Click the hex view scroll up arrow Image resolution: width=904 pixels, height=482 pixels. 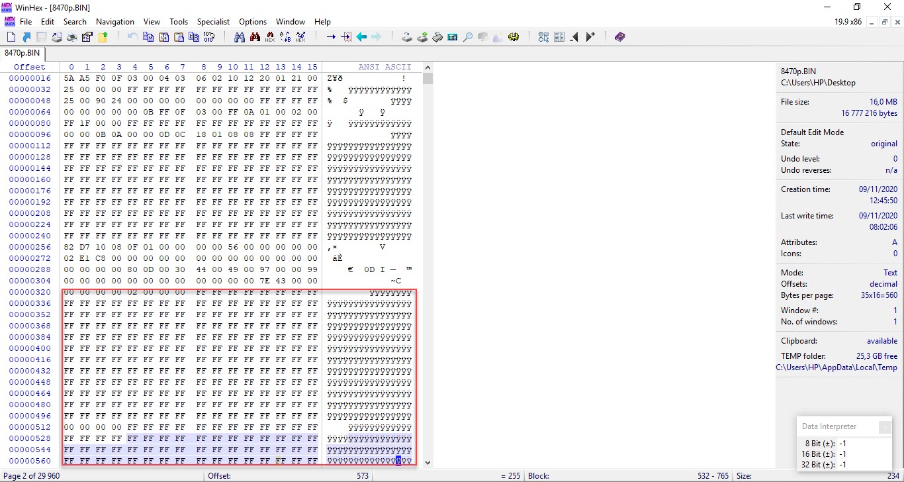[428, 67]
